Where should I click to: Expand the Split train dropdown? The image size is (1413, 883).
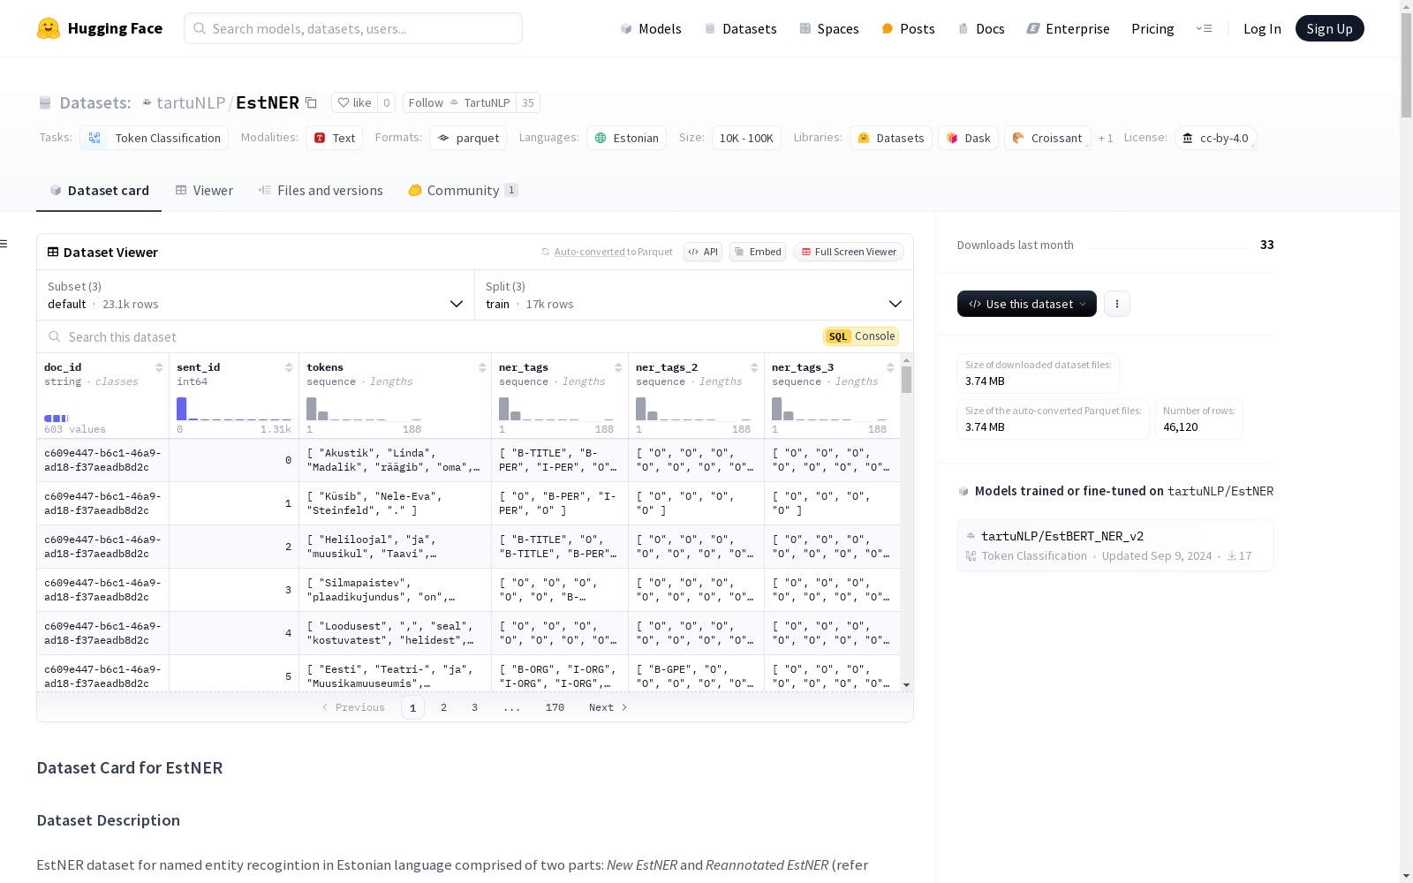(694, 295)
